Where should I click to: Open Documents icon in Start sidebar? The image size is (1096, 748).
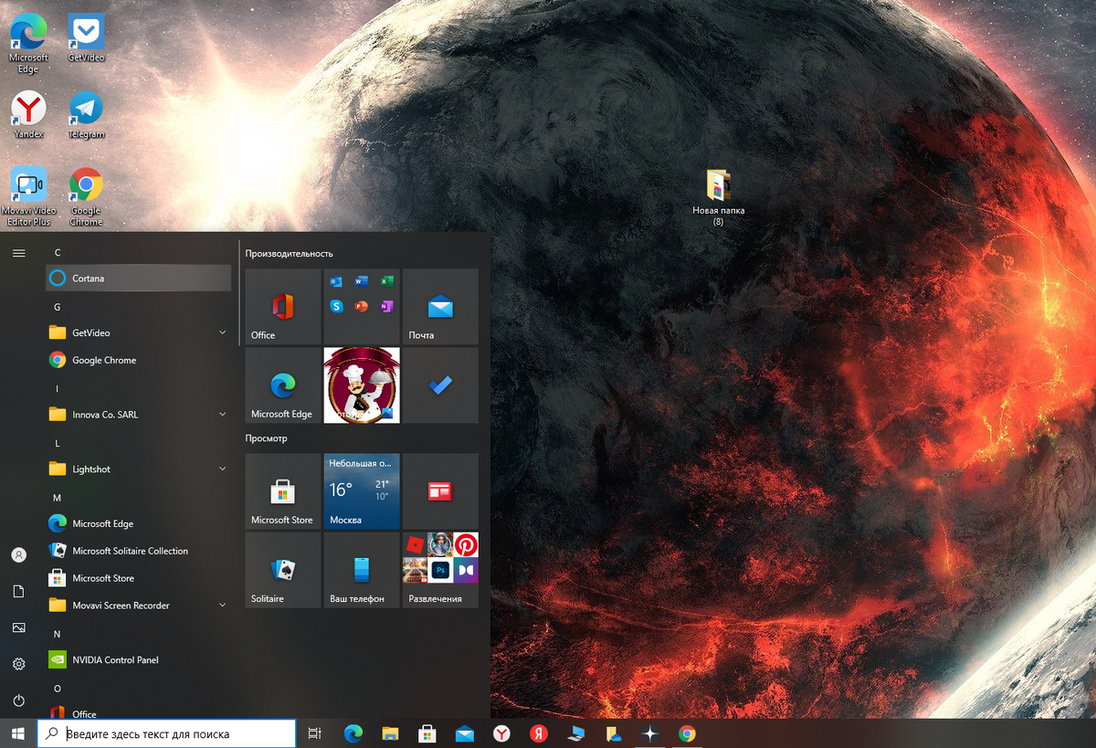pyautogui.click(x=18, y=591)
